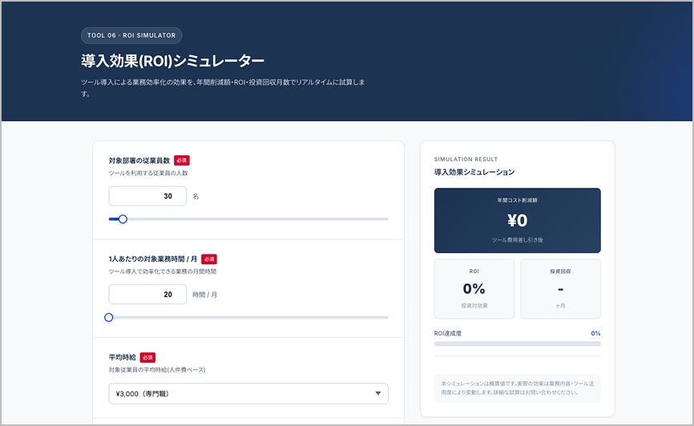
Task: Click the 平均時給 field label
Action: (x=122, y=357)
